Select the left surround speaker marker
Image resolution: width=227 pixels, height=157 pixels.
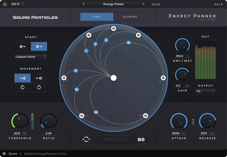coord(64,78)
